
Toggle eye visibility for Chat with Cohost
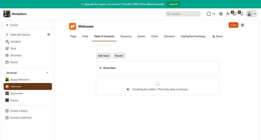click(x=49, y=34)
